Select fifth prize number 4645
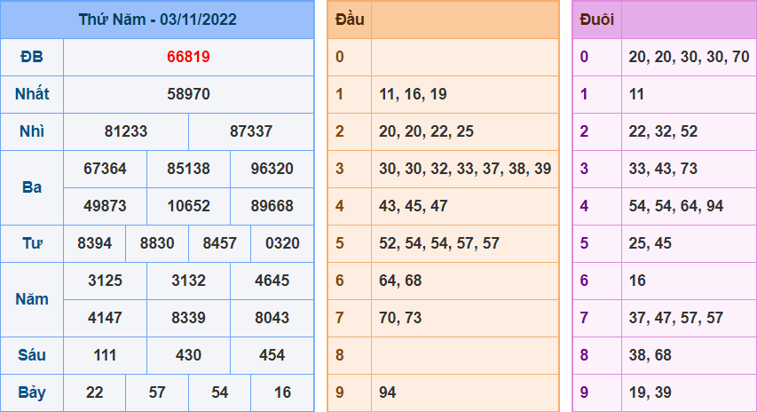Image resolution: width=757 pixels, height=412 pixels. (x=272, y=280)
